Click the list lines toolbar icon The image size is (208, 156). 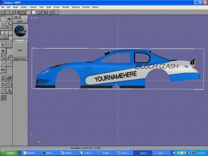pyautogui.click(x=51, y=12)
